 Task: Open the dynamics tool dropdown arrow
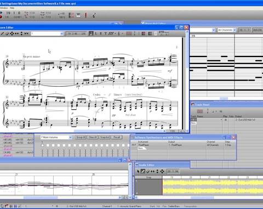click(115, 33)
